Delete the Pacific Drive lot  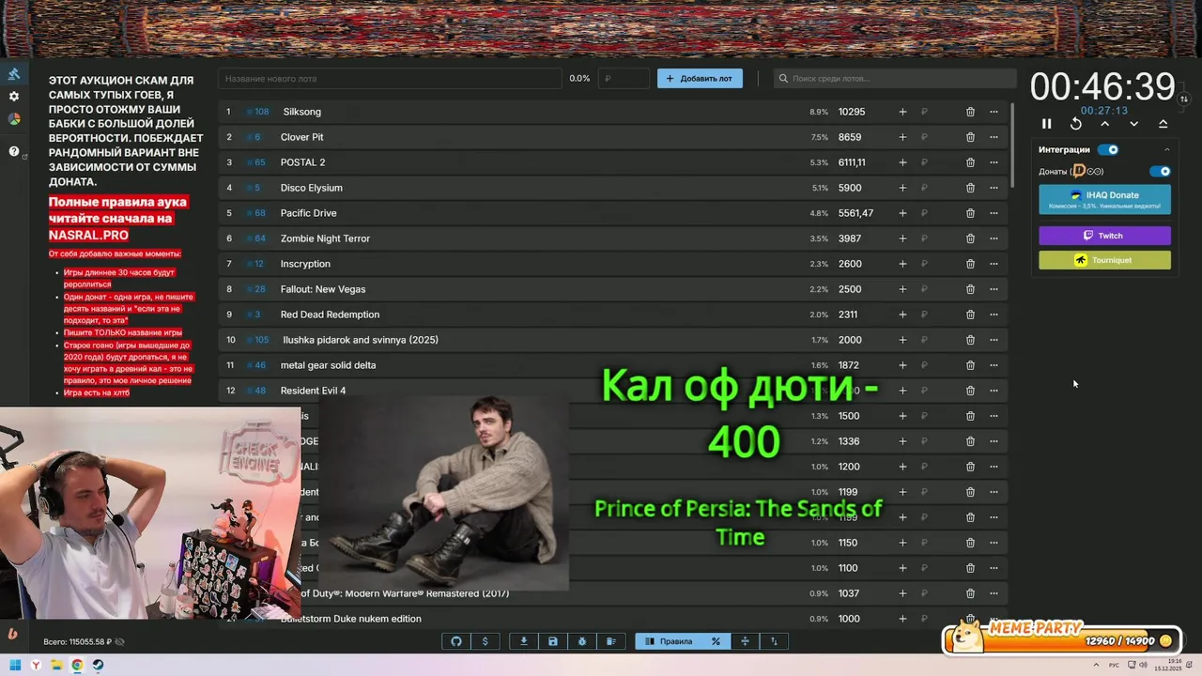click(970, 213)
